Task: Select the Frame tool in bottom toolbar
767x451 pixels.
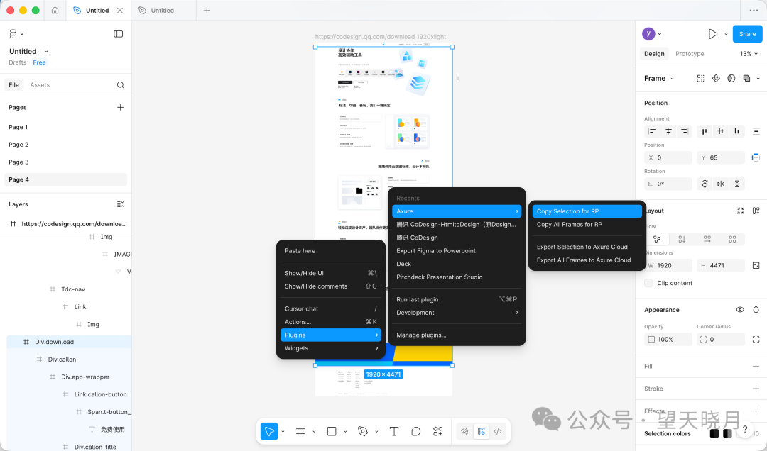Action: pyautogui.click(x=300, y=431)
